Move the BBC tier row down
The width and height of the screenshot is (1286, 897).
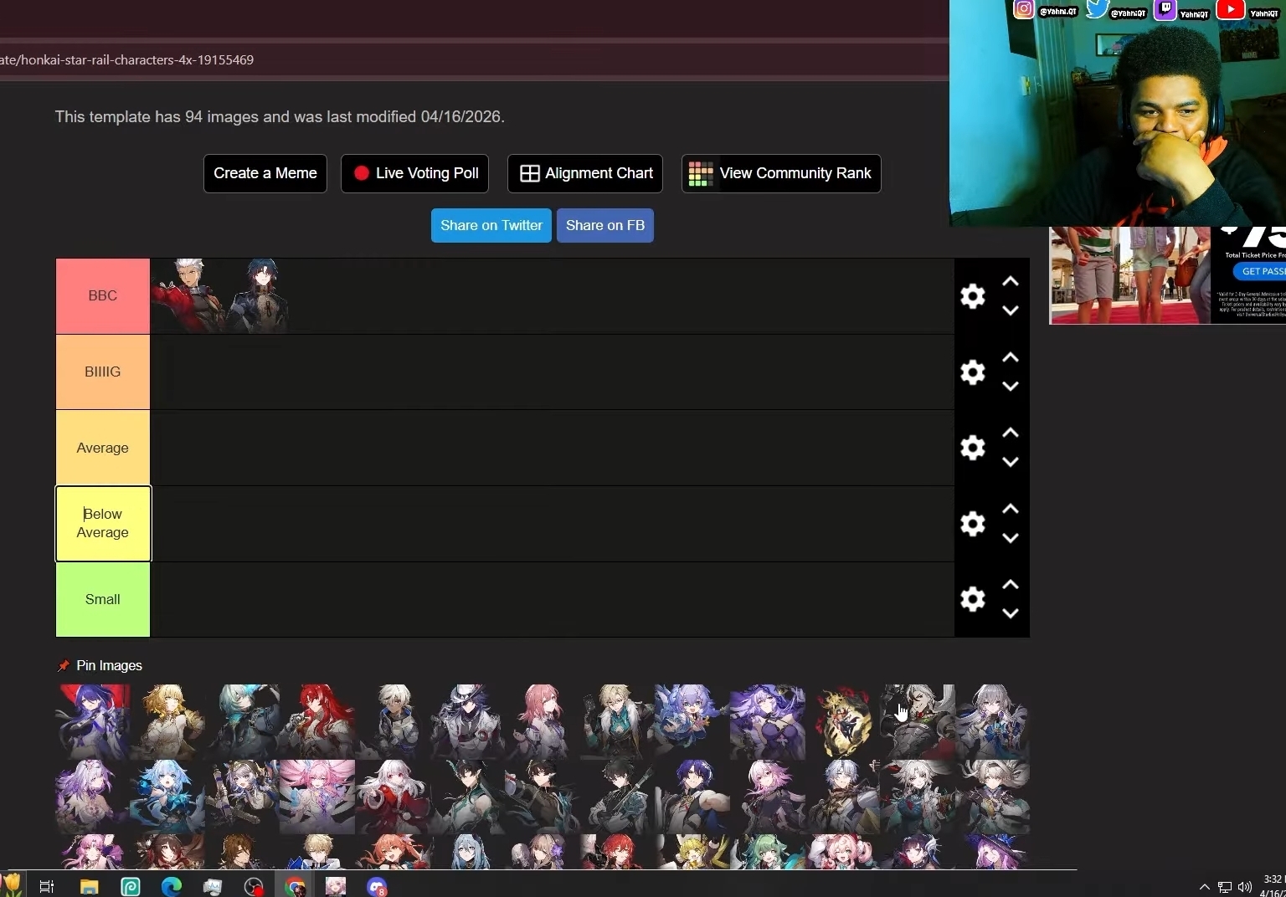point(1011,310)
